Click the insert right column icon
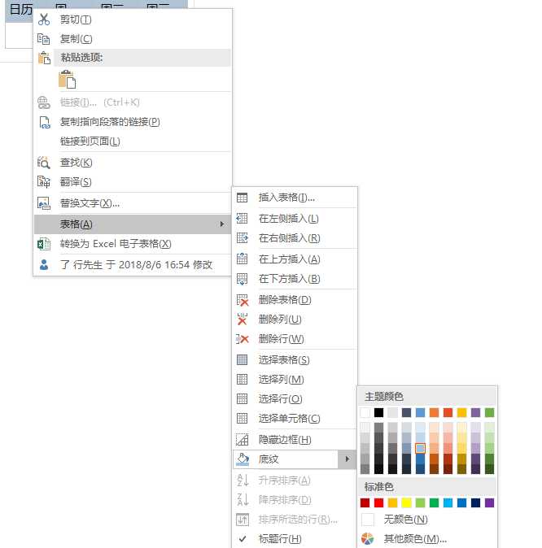Image resolution: width=542 pixels, height=548 pixels. [243, 238]
